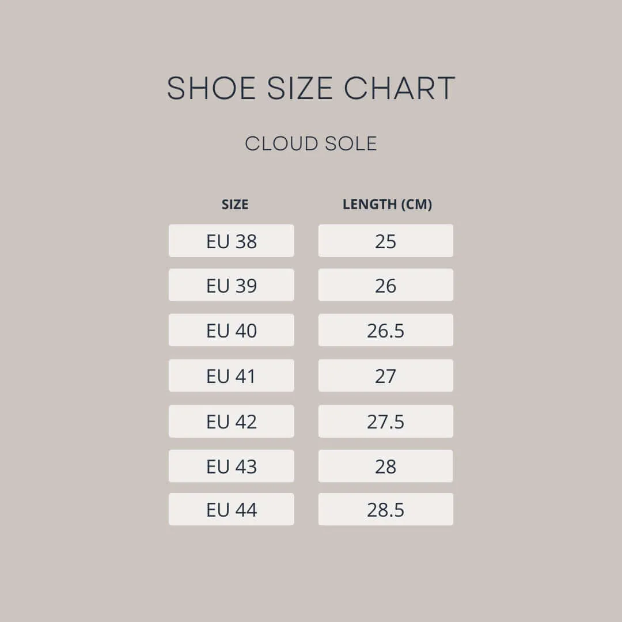Click the 25 length cell
622x622 pixels.
(x=386, y=241)
